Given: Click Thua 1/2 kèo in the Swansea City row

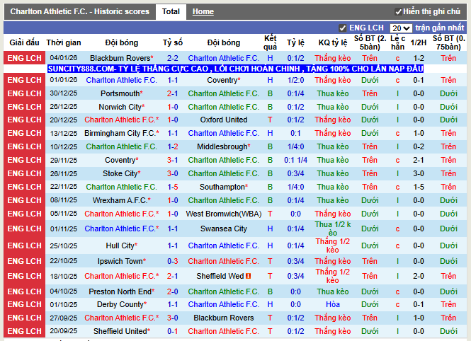Looking at the screenshot, I should [332, 229].
